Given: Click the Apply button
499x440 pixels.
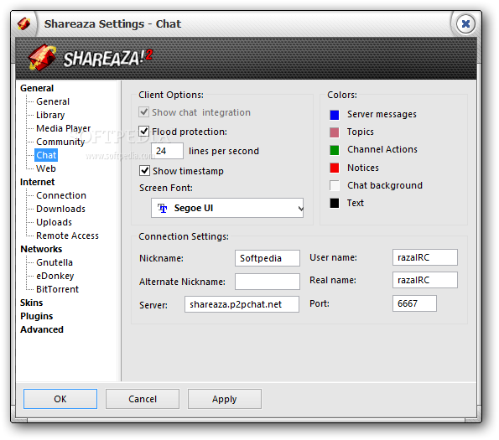Looking at the screenshot, I should point(225,399).
